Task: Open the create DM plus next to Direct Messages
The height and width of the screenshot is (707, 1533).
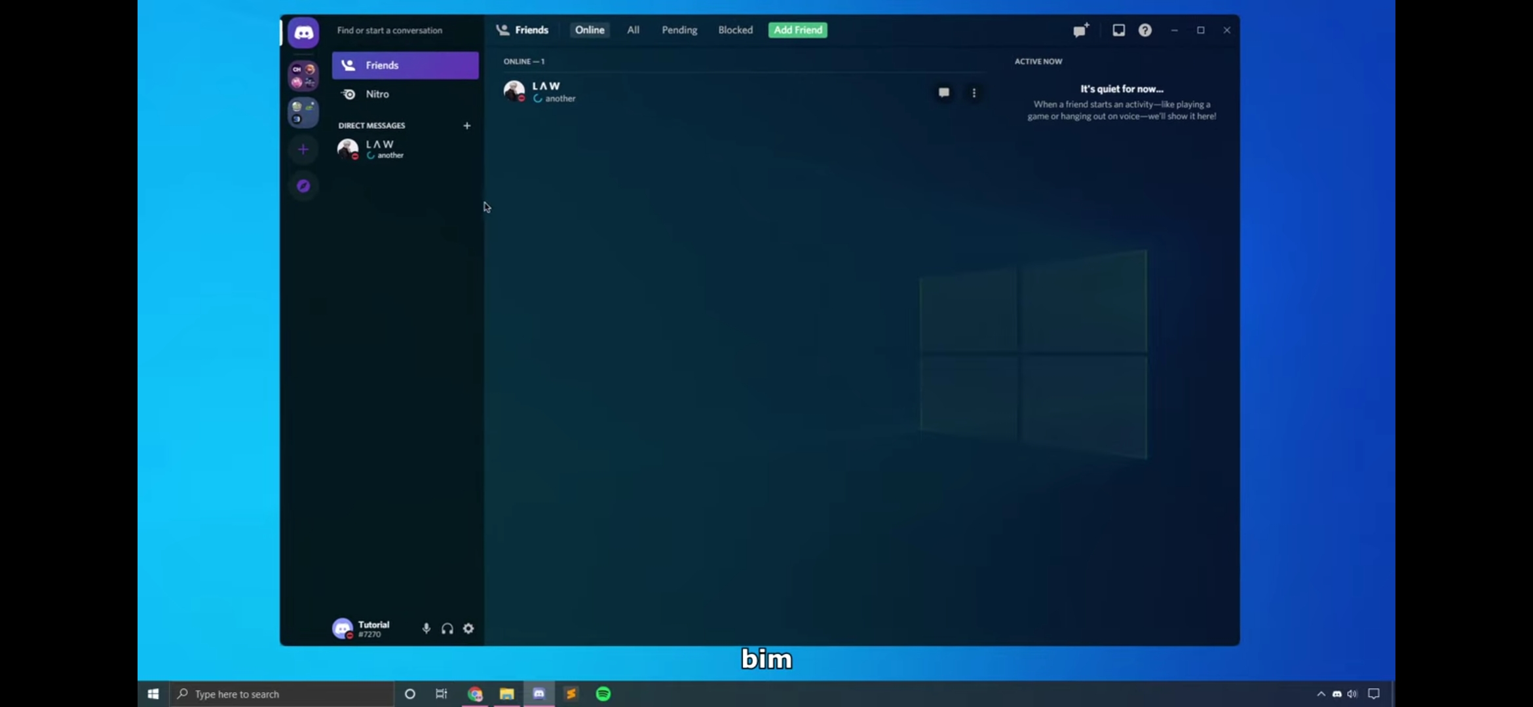Action: pos(466,125)
